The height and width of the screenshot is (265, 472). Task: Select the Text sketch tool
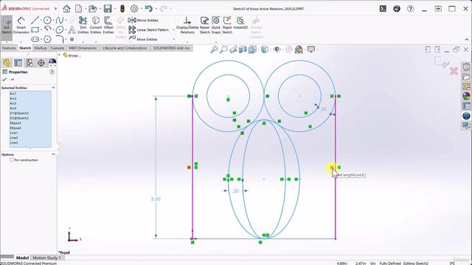click(72, 29)
